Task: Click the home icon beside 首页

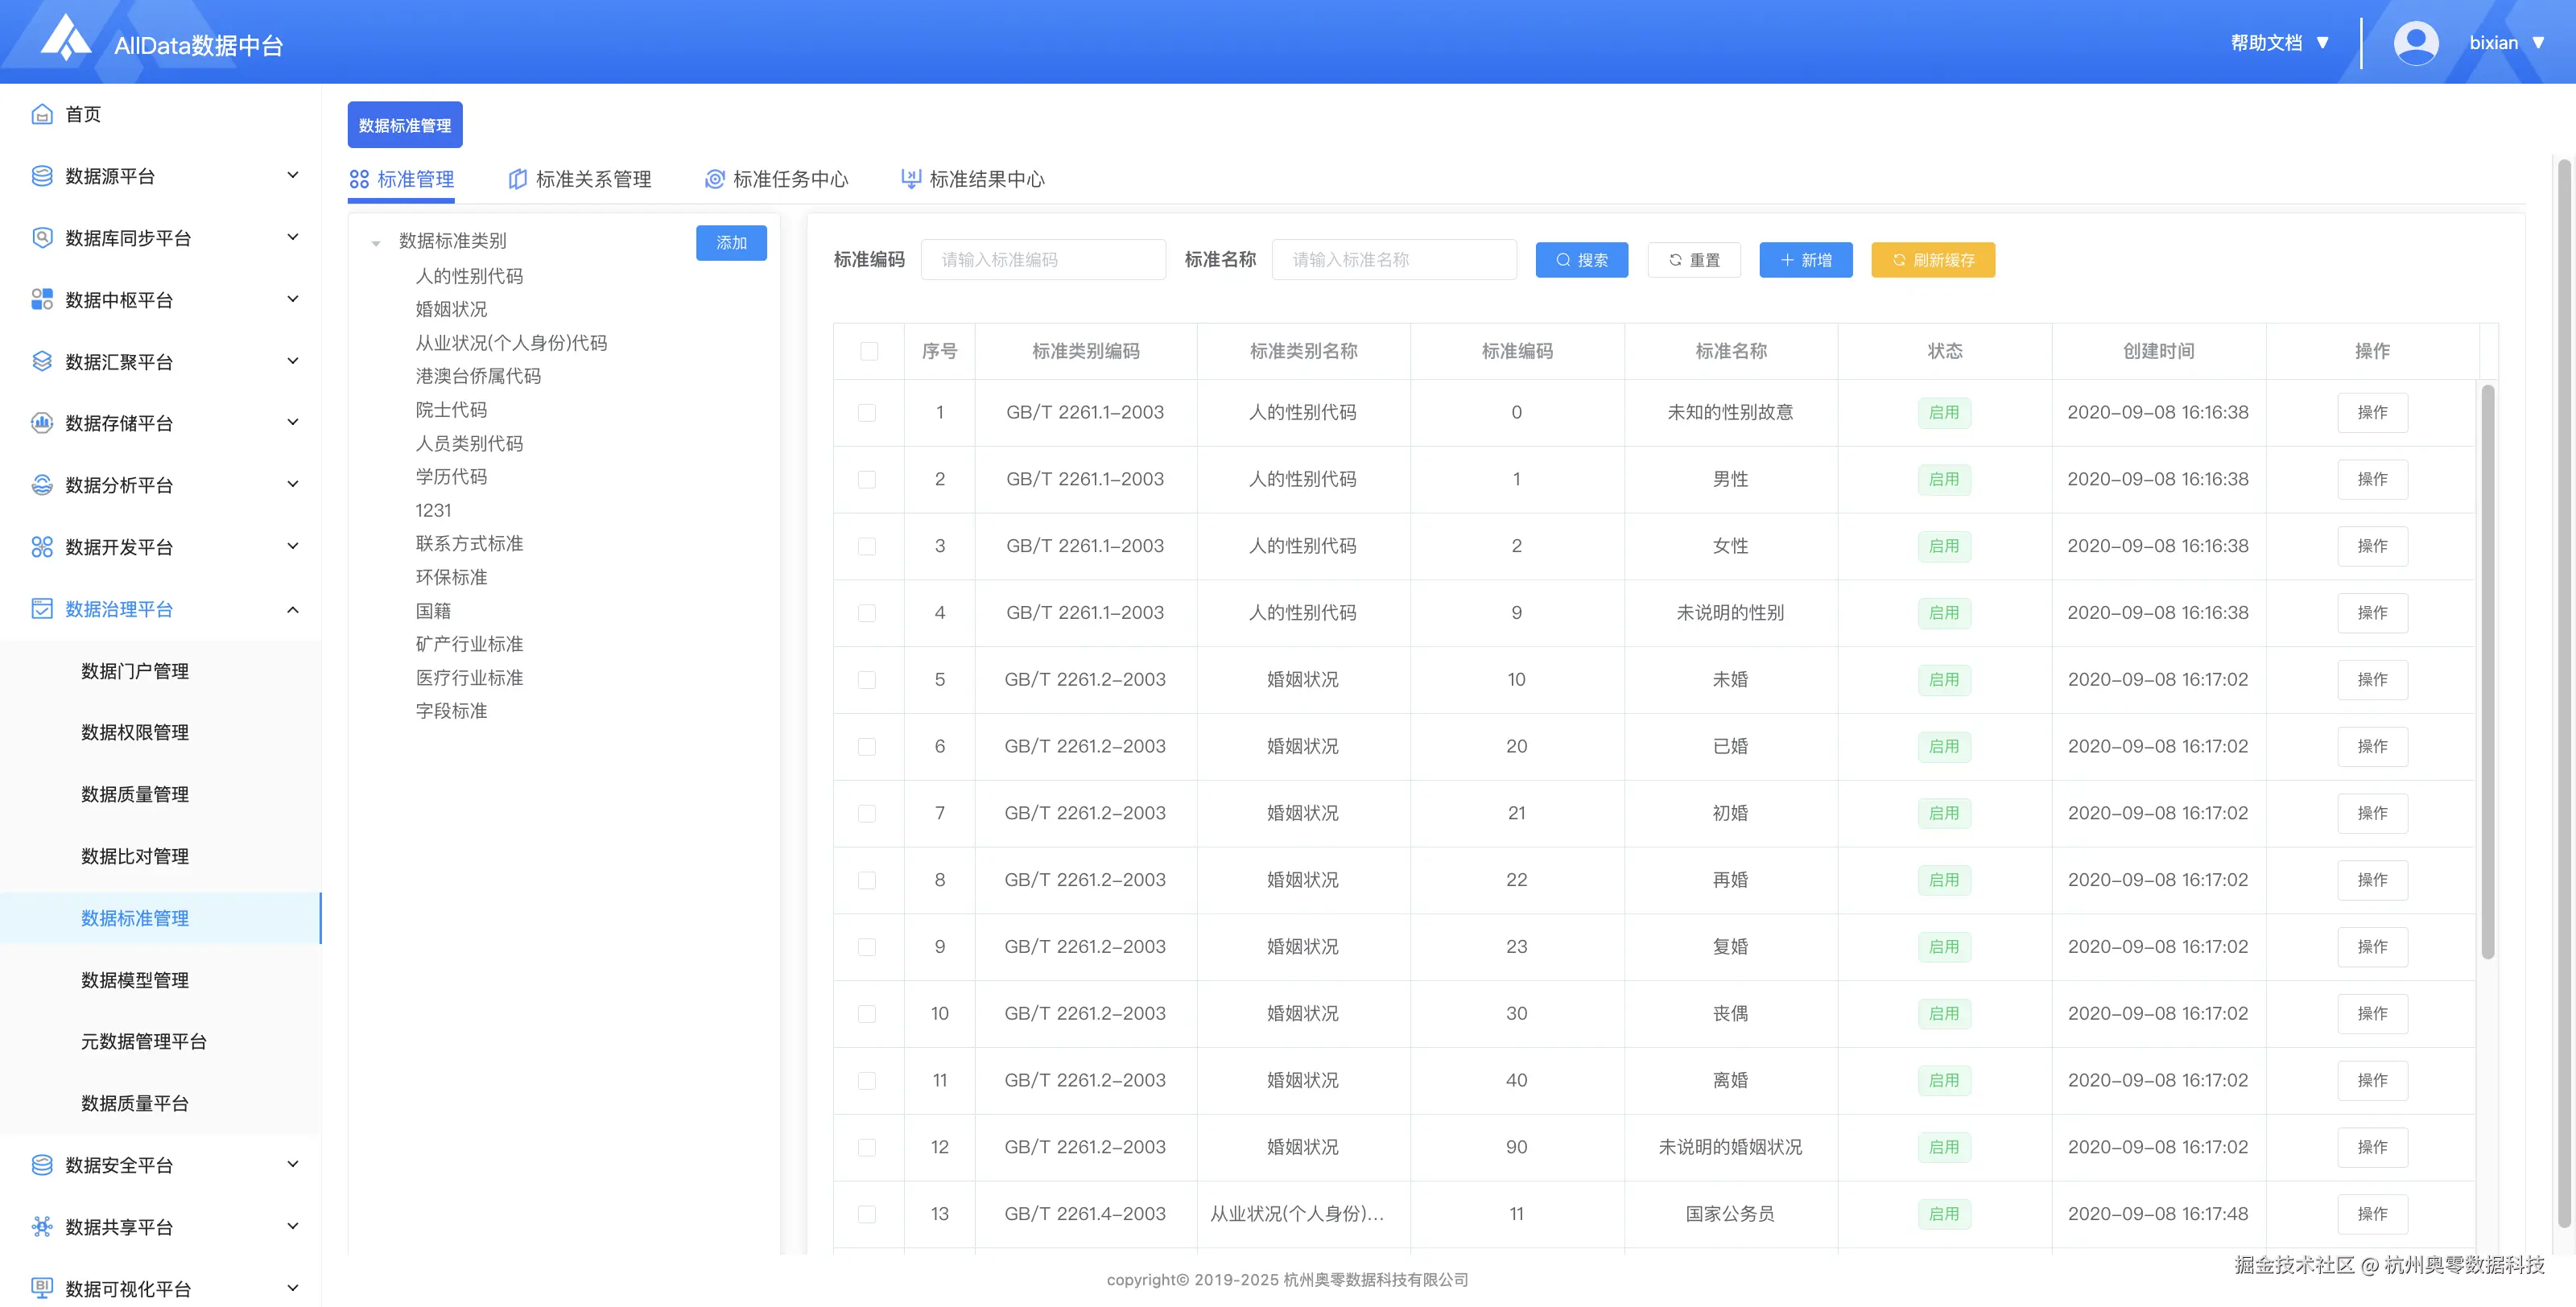Action: point(42,114)
